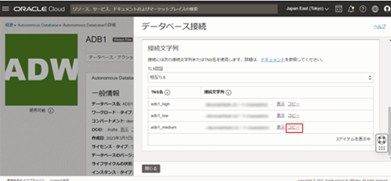Click the 表示 link next to OCID
This screenshot has width=391, height=181.
pos(124,130)
